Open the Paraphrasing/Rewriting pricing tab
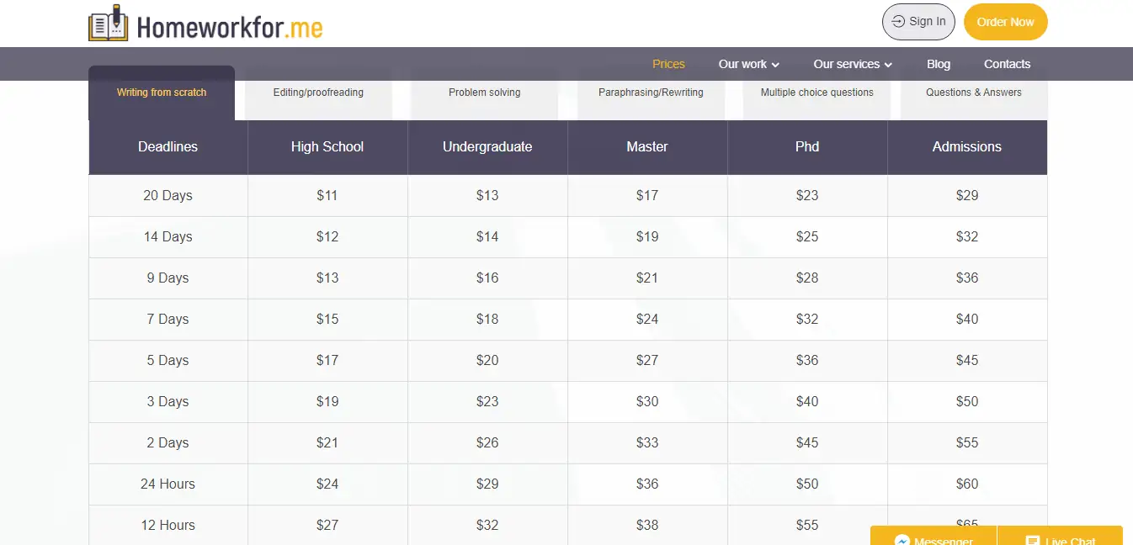This screenshot has height=545, width=1133. coord(650,93)
